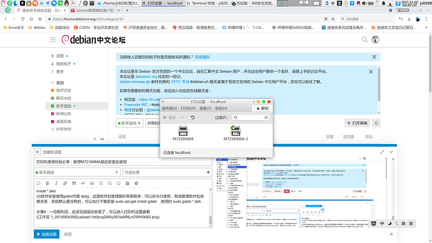This screenshot has height=243, width=432.
Task: Go to browser home page
Action: coord(31,19)
